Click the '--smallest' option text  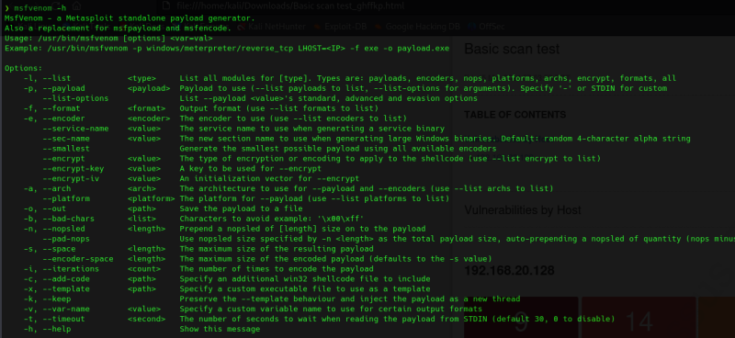66,149
